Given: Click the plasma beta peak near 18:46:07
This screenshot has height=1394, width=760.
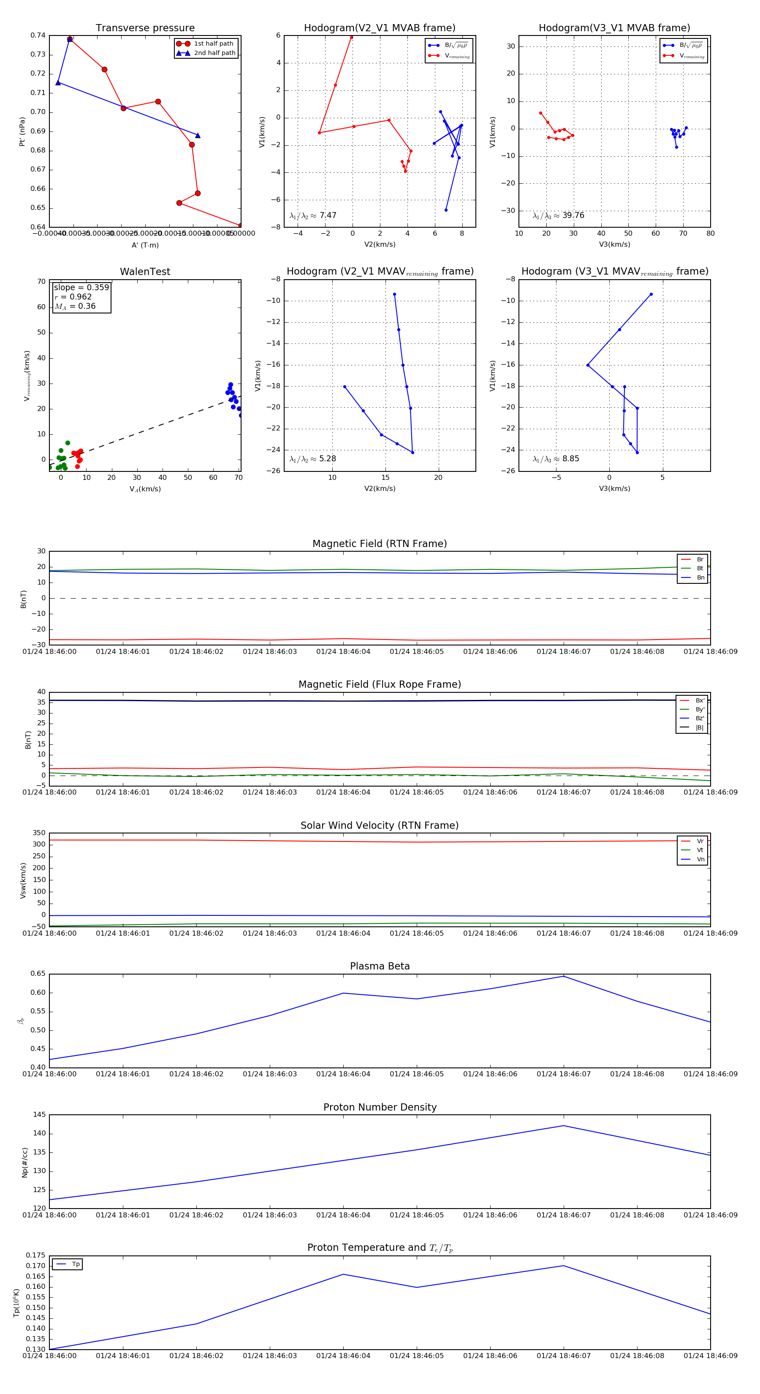Looking at the screenshot, I should pyautogui.click(x=564, y=976).
